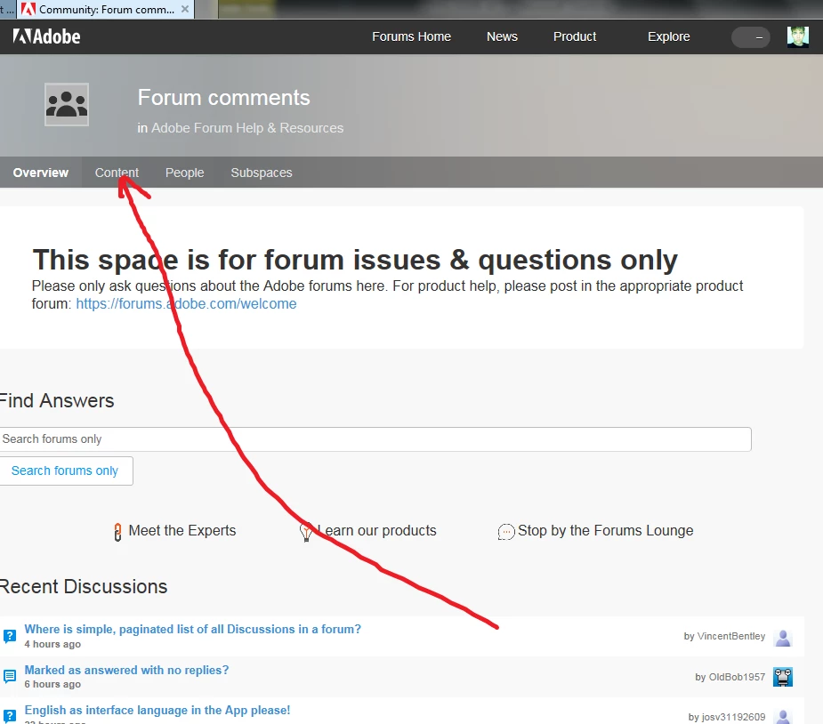Screen dimensions: 823x724
Task: Open the Explore menu
Action: tap(669, 36)
